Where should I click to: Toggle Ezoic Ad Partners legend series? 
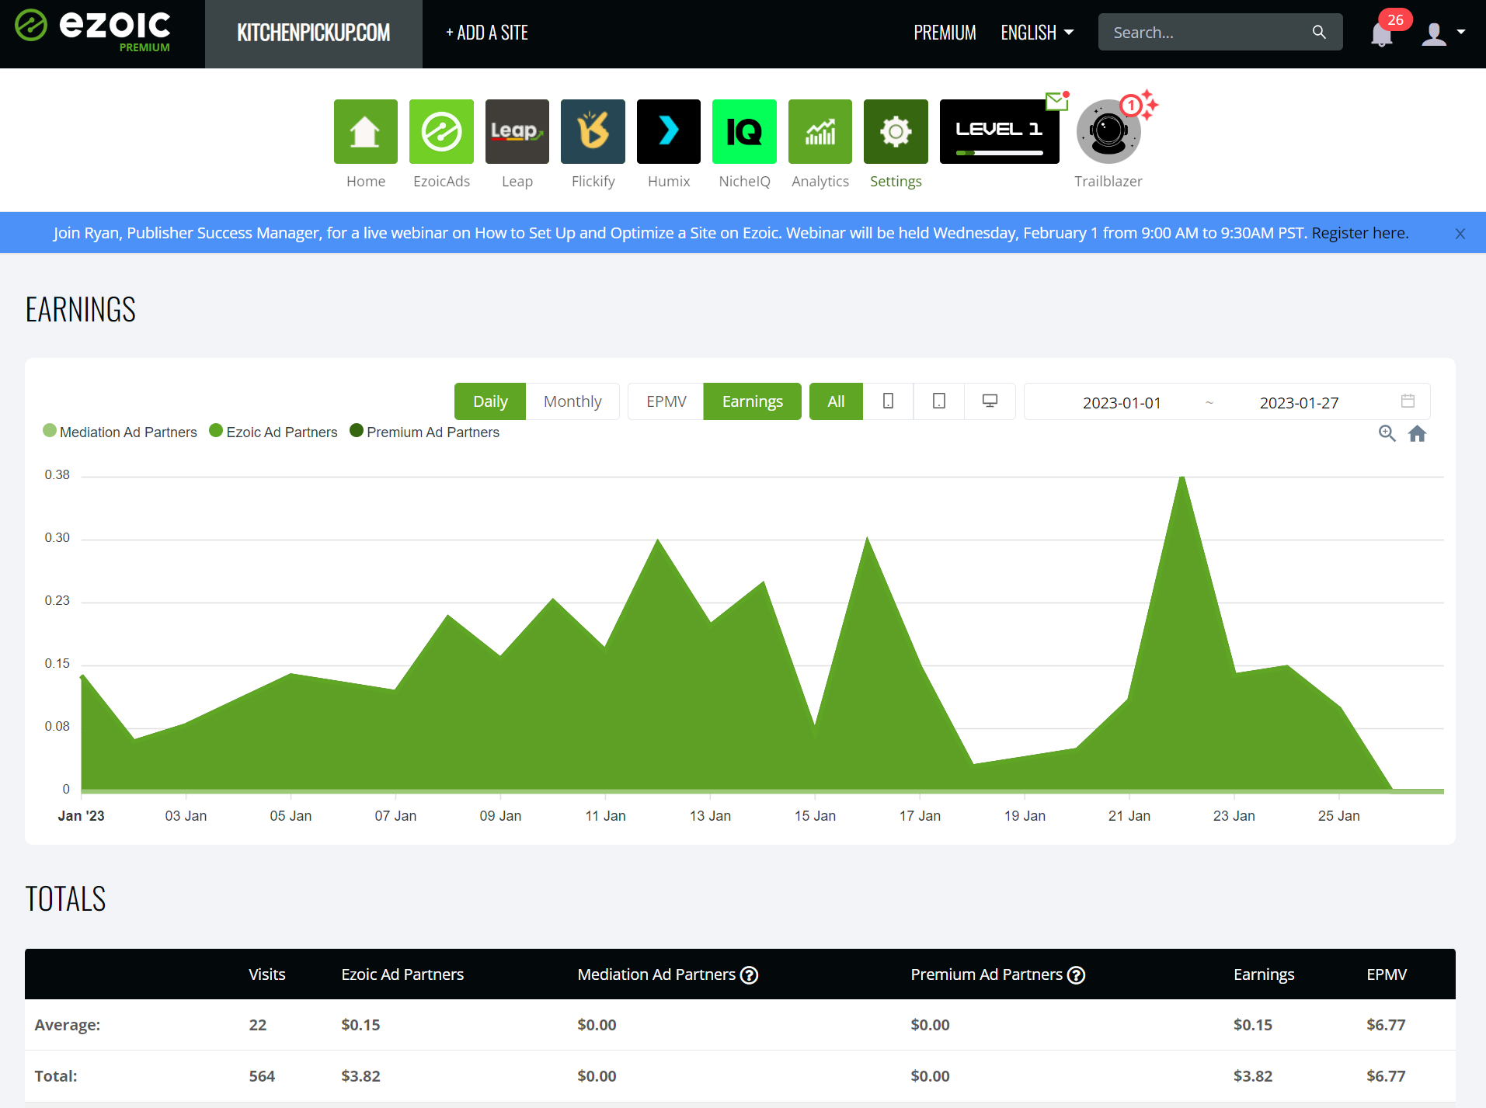point(273,432)
